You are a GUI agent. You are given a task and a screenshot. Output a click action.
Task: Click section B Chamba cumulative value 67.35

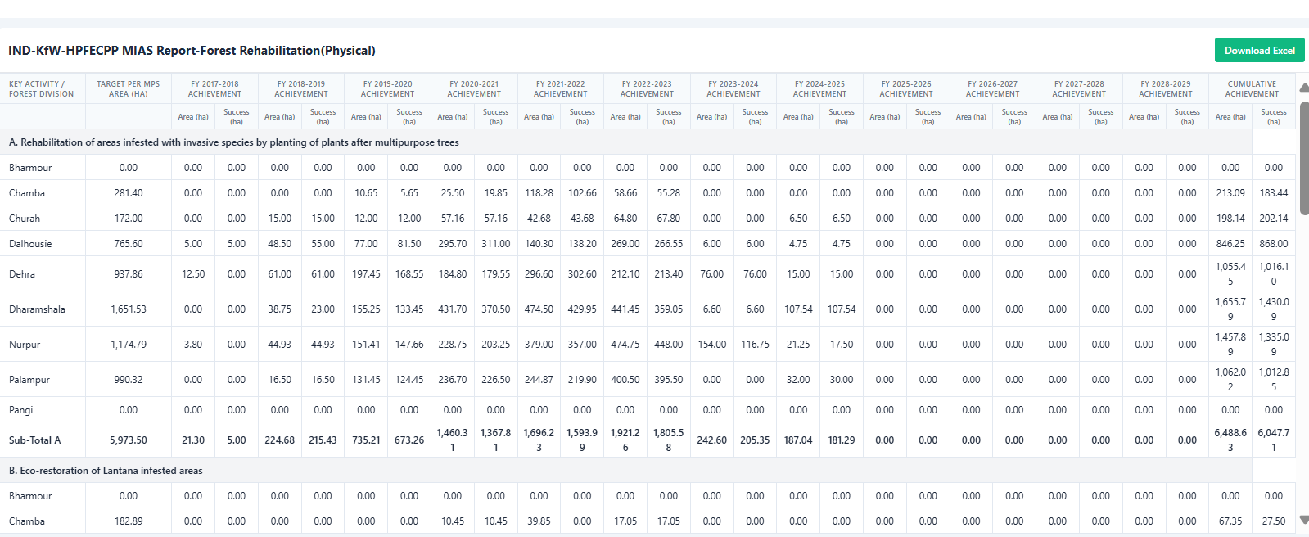coord(1230,521)
